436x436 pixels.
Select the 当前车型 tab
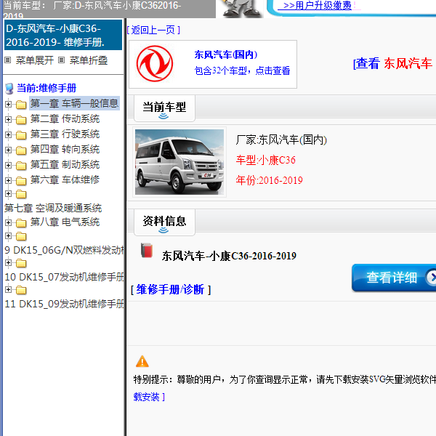click(x=164, y=108)
